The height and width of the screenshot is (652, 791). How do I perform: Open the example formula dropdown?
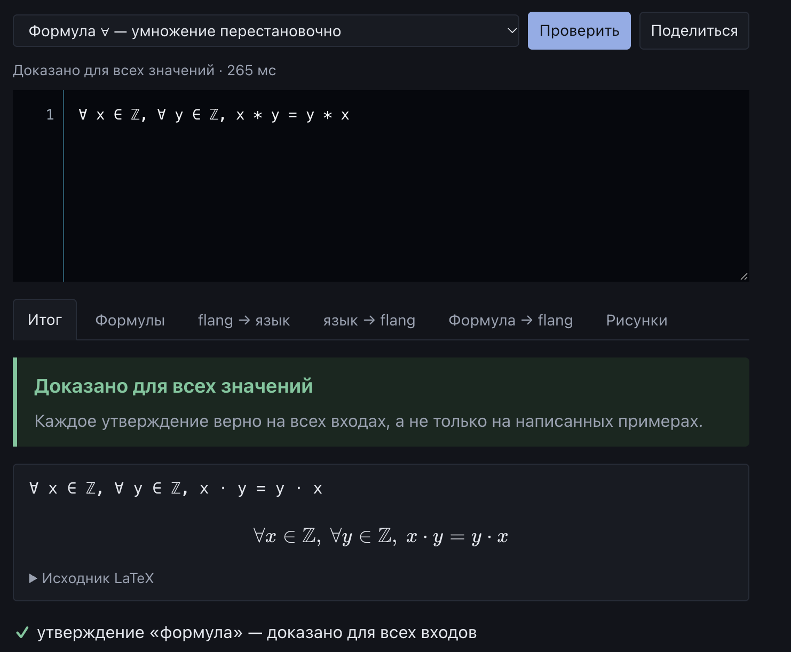click(x=266, y=31)
